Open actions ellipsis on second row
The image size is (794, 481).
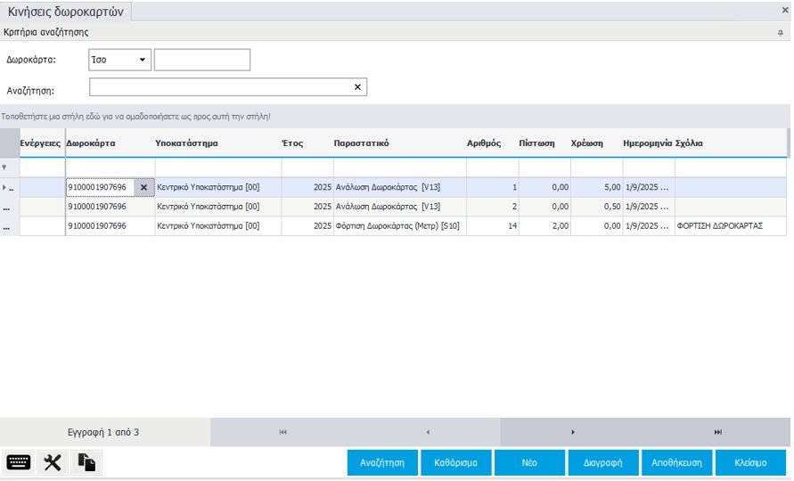click(7, 208)
